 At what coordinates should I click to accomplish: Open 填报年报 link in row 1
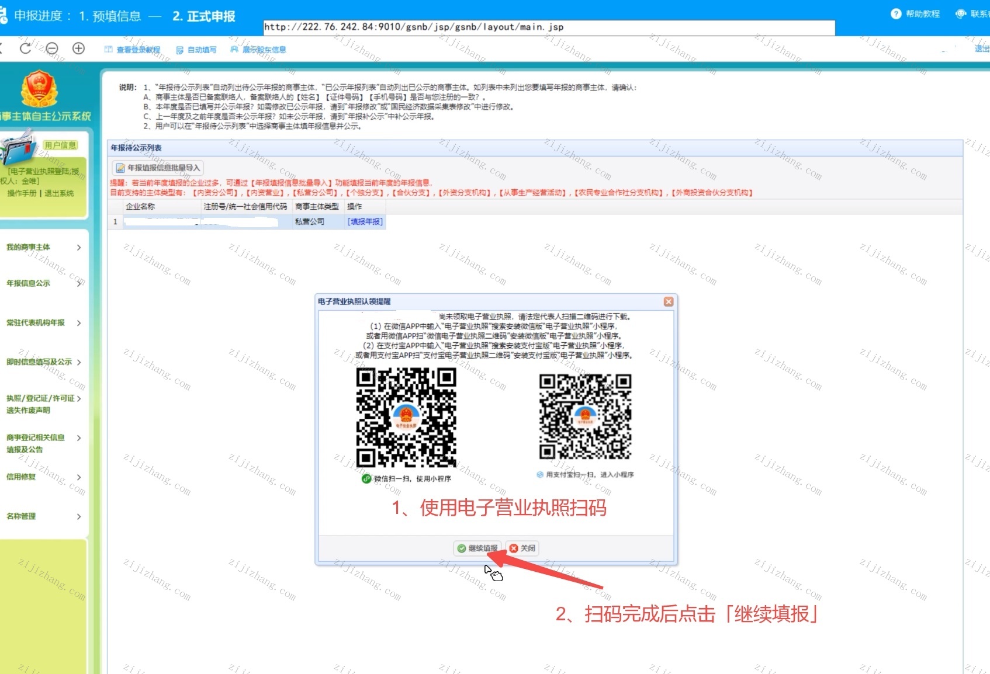click(x=365, y=221)
